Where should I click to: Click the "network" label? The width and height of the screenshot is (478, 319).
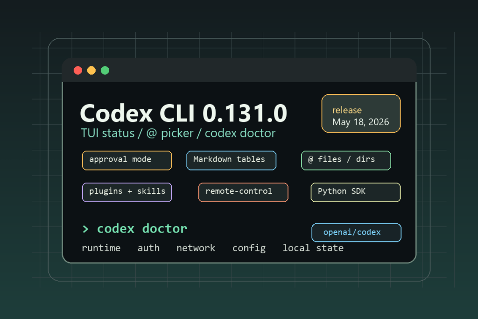pos(196,248)
